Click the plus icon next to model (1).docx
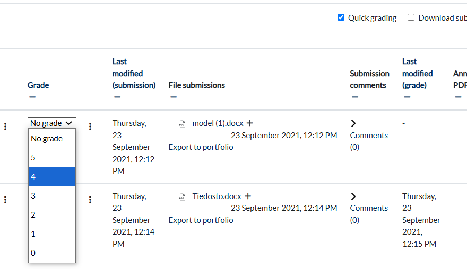467x269 pixels. (250, 123)
